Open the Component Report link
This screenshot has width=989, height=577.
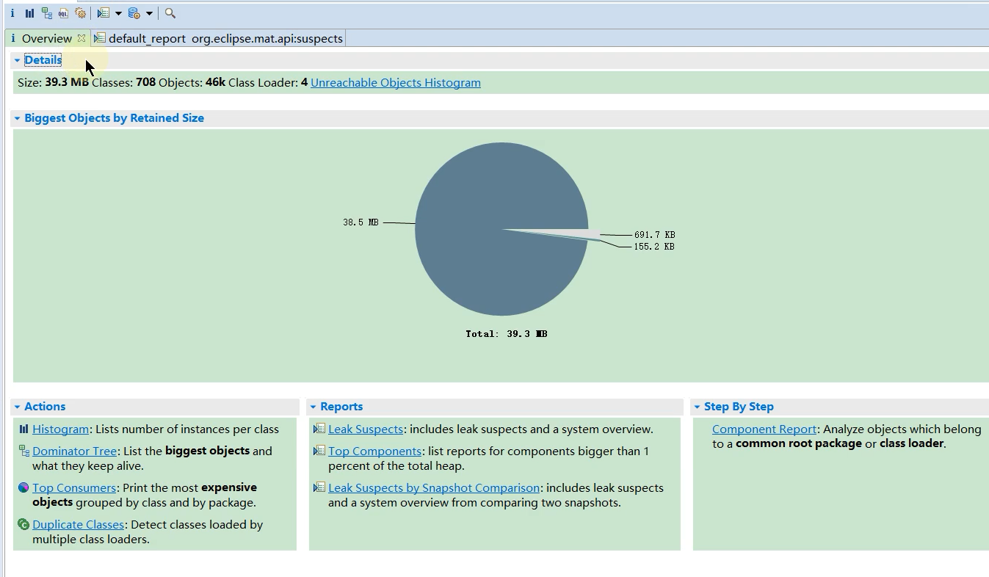(x=764, y=429)
